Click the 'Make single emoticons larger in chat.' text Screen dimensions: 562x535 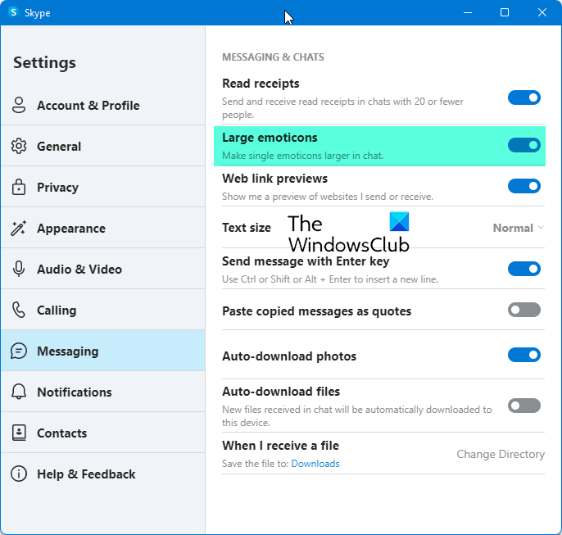(x=302, y=156)
